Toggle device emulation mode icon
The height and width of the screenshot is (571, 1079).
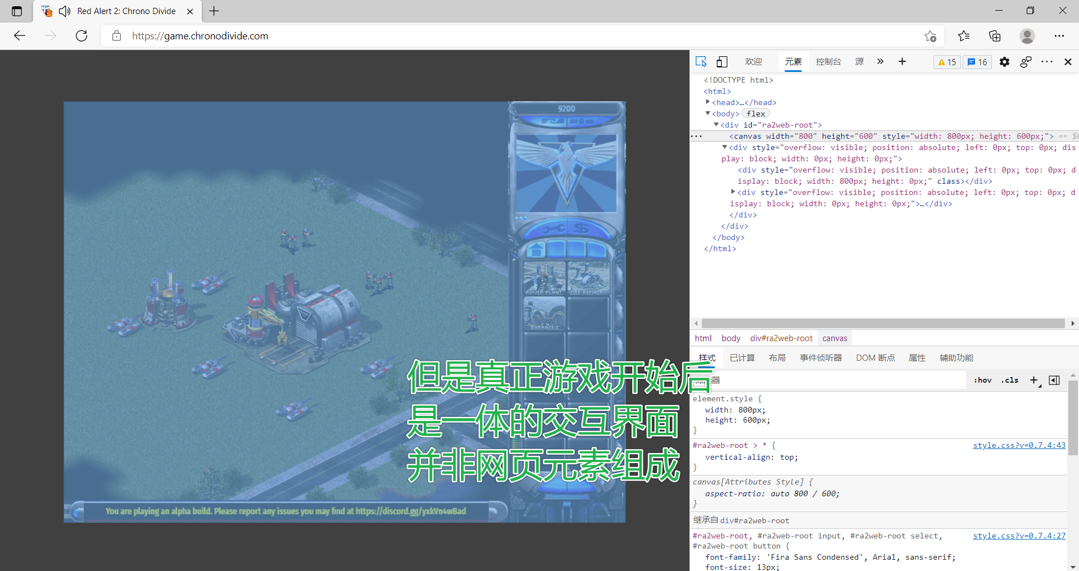[x=722, y=62]
